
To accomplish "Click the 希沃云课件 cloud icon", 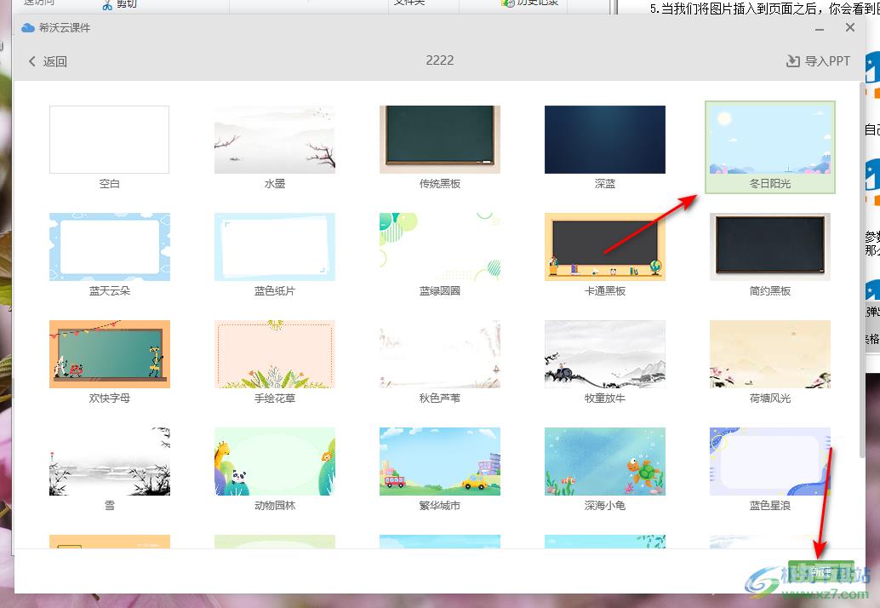I will pyautogui.click(x=28, y=27).
